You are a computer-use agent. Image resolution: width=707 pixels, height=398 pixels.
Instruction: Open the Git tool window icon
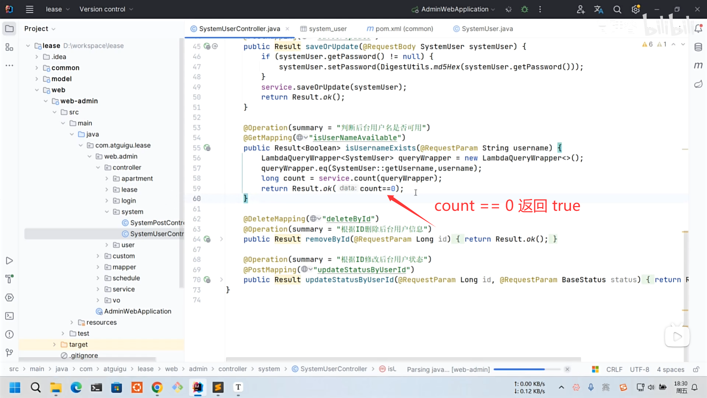[10, 353]
